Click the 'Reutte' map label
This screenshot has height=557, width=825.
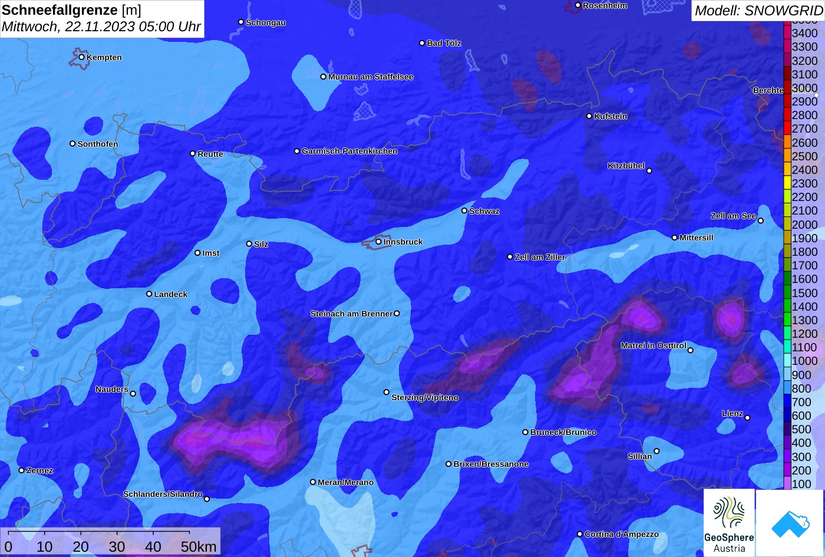[210, 154]
